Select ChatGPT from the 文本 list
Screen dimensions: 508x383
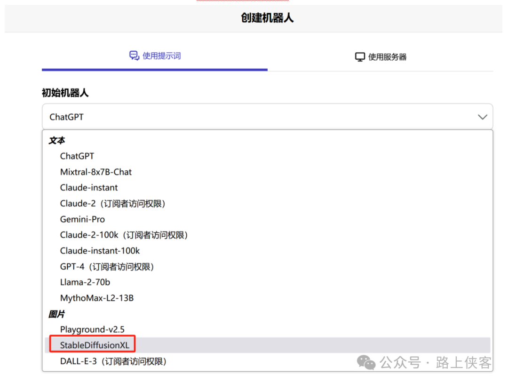267,156
